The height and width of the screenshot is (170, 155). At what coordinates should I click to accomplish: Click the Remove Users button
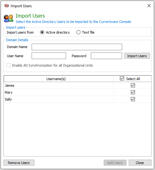(19, 163)
